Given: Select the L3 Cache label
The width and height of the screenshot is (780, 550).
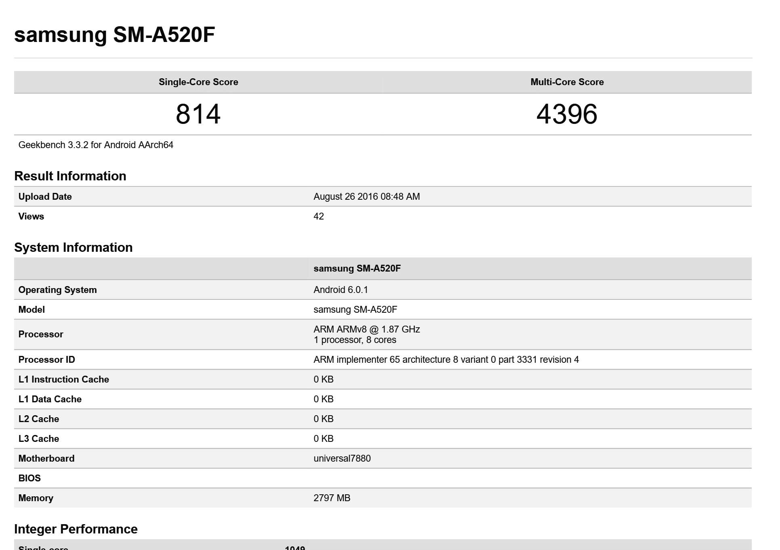Looking at the screenshot, I should 39,439.
